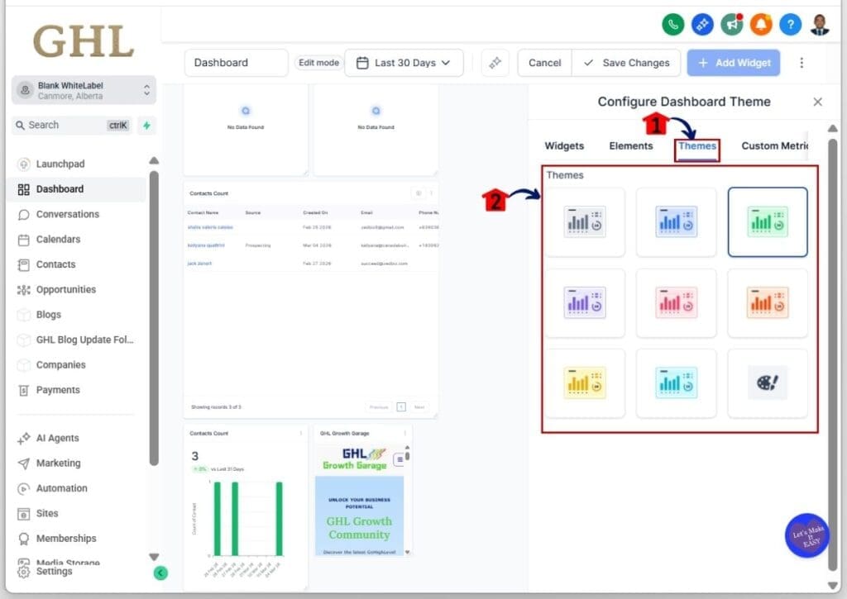Close the Configure Dashboard Theme panel
Image resolution: width=847 pixels, height=599 pixels.
click(x=817, y=102)
